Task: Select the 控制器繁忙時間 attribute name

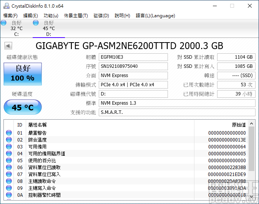Action: (x=44, y=195)
